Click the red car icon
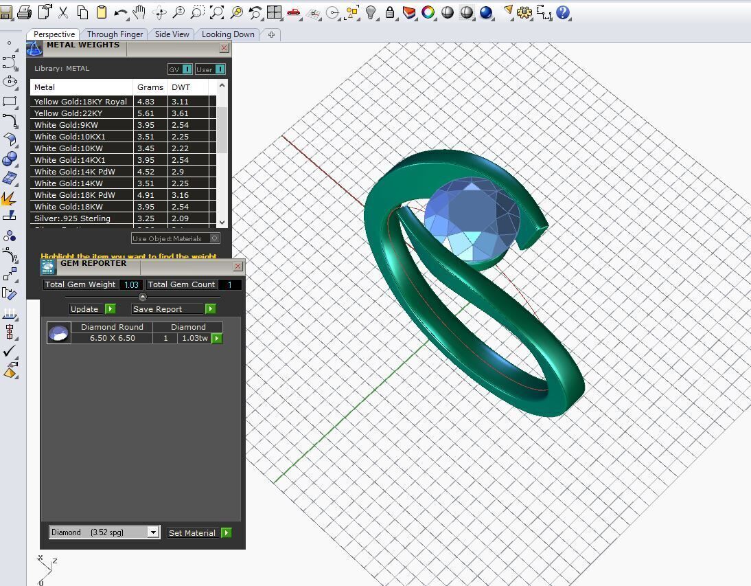 [294, 12]
